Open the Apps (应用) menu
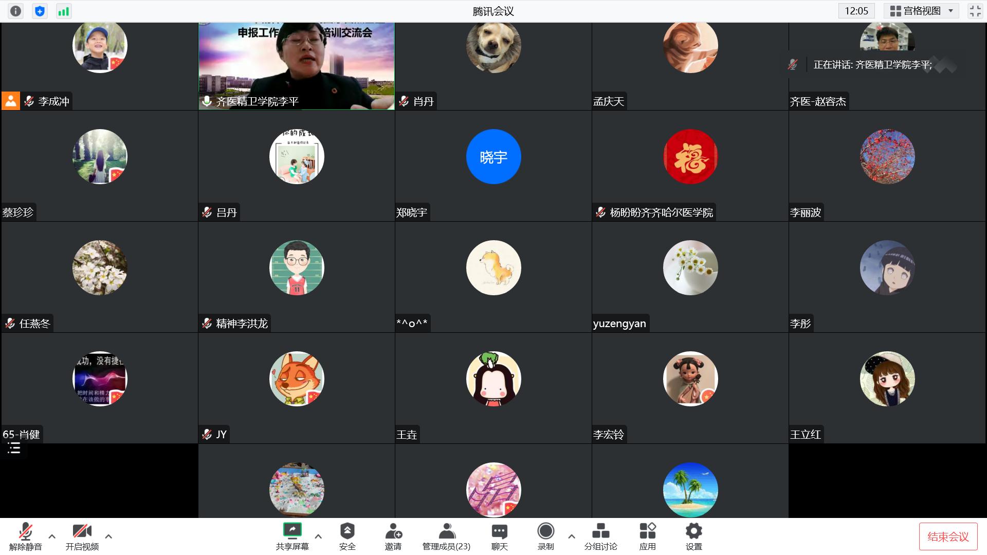Viewport: 987px width, 555px height. click(647, 536)
